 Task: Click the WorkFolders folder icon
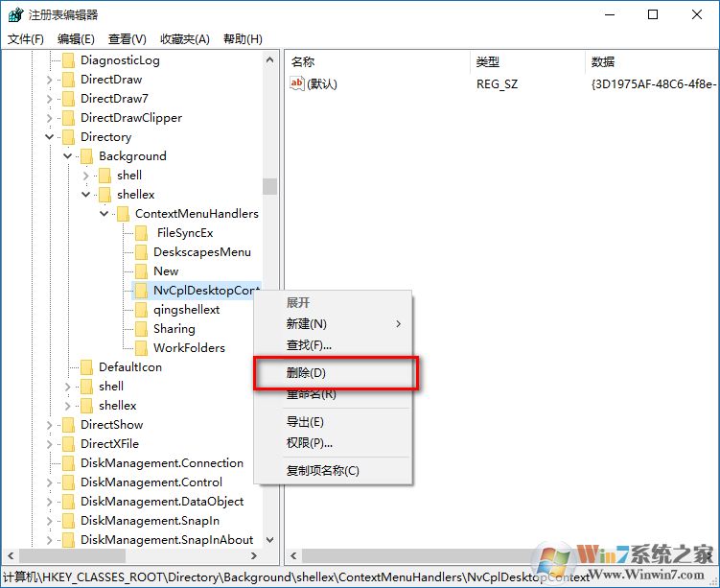click(x=141, y=348)
